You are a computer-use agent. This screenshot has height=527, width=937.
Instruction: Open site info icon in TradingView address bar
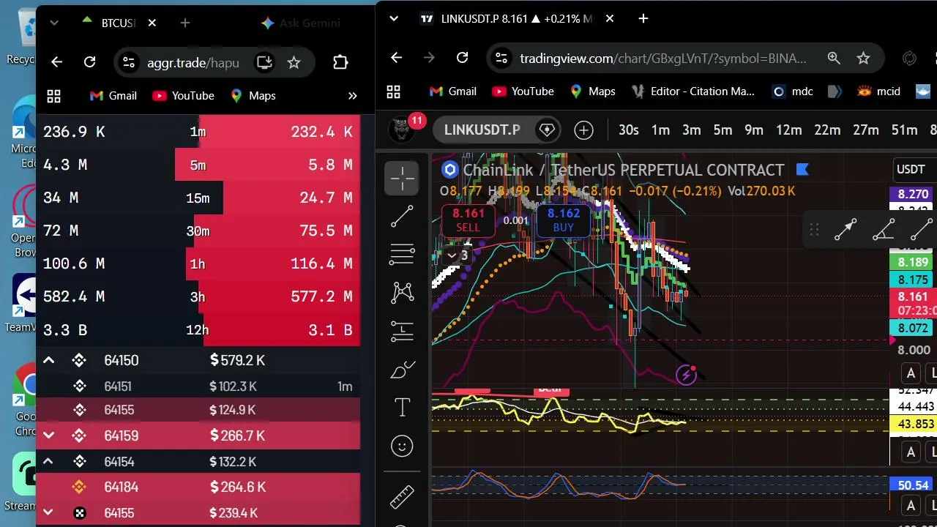click(500, 58)
